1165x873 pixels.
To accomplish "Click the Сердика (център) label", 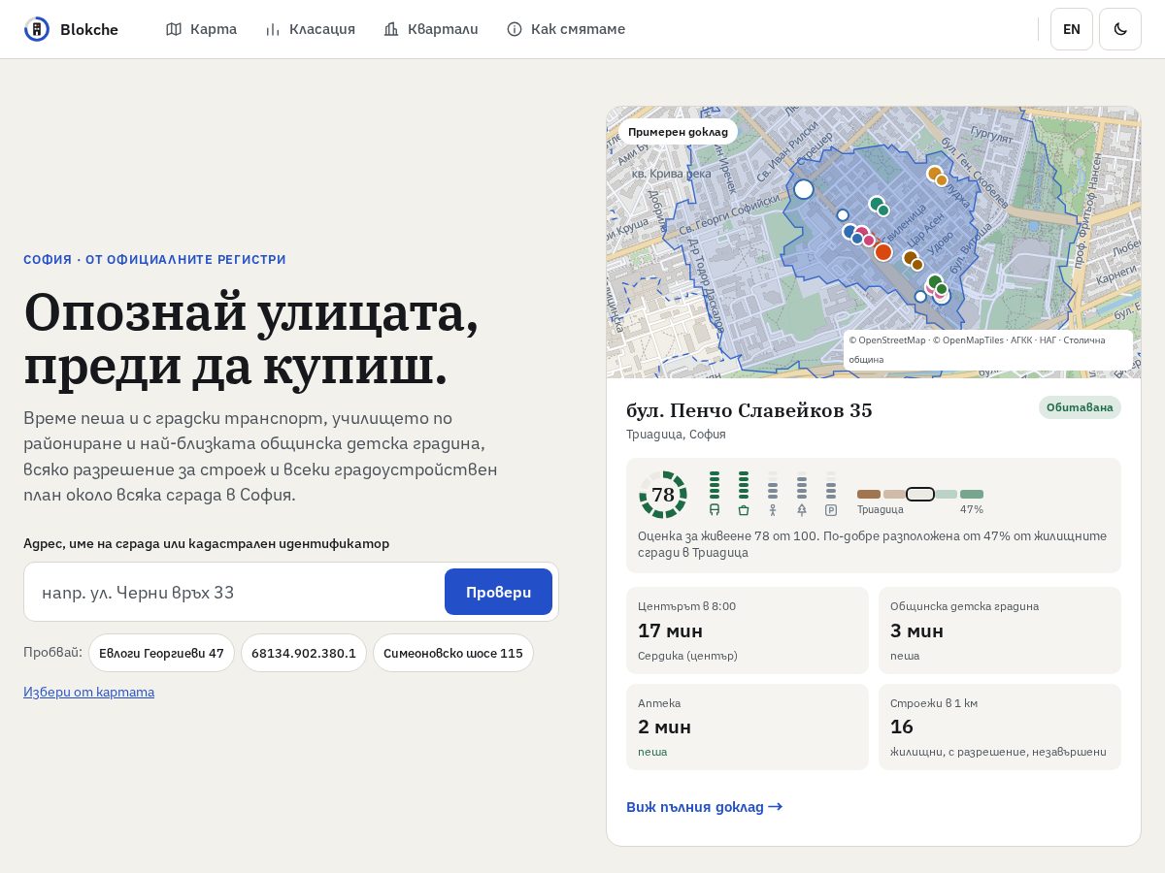I will [687, 656].
